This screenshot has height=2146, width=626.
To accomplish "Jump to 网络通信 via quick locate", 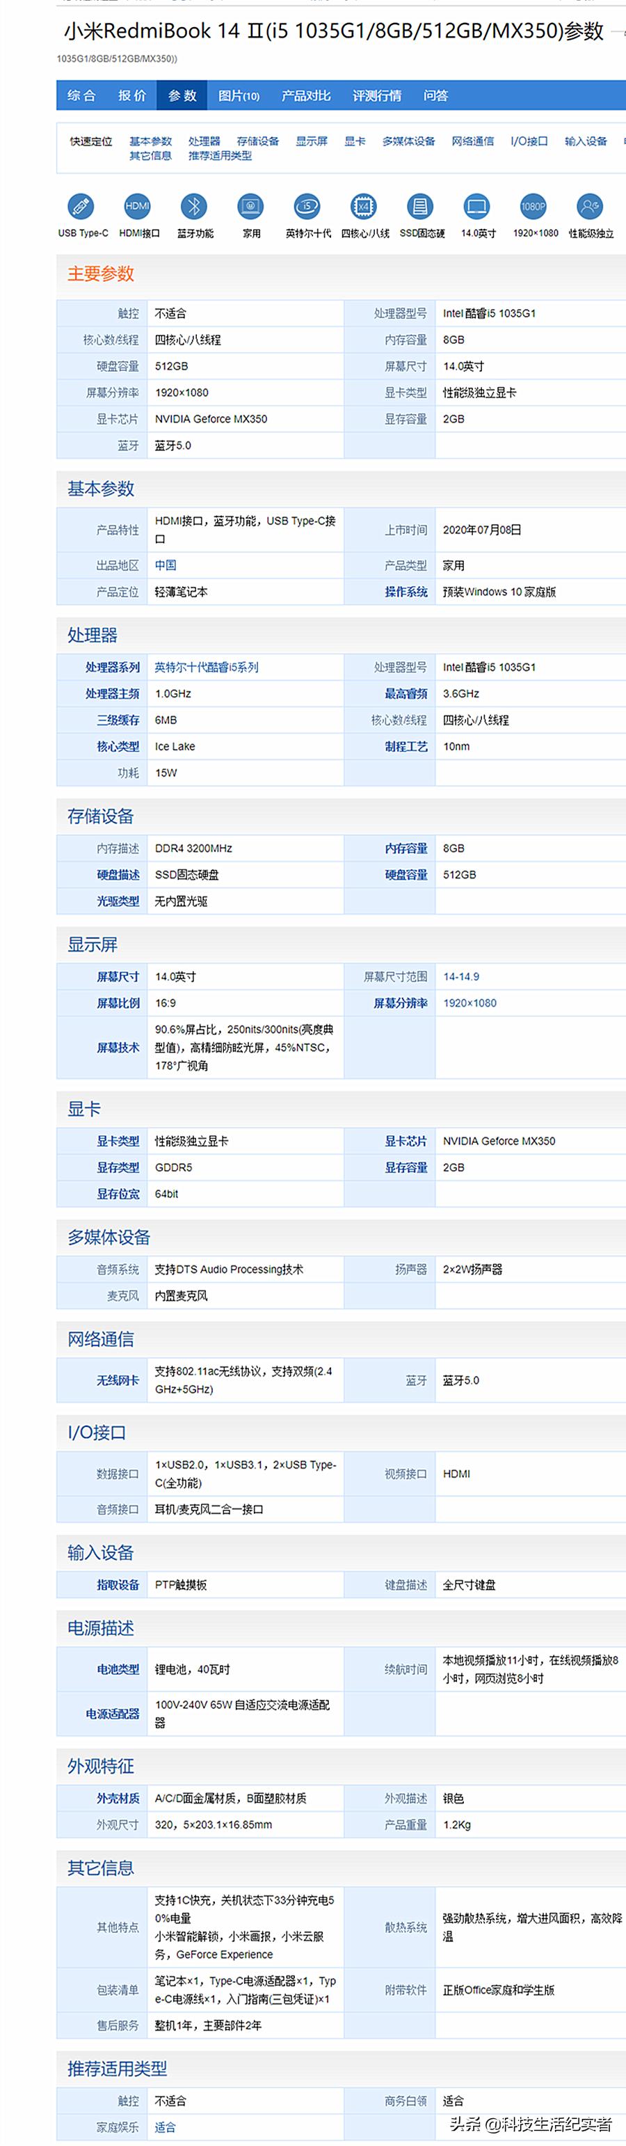I will tap(473, 141).
